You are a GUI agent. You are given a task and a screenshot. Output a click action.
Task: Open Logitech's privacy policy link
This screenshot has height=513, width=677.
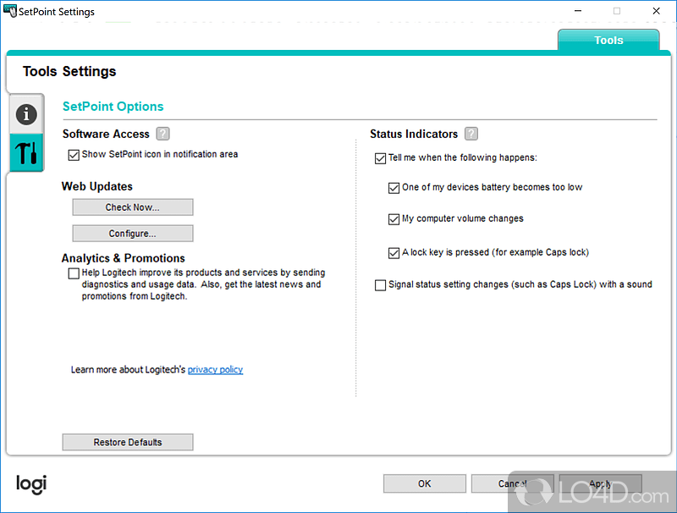[x=215, y=370]
